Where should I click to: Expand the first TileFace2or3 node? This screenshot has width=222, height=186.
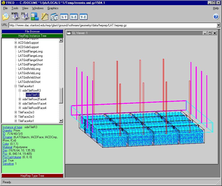[x=16, y=112]
